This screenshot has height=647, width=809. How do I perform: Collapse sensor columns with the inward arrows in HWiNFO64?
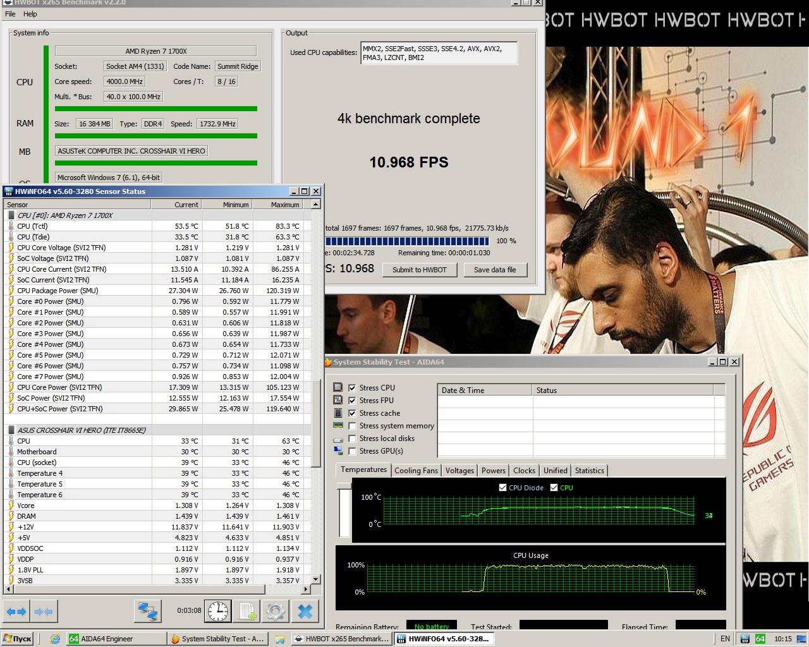click(x=44, y=612)
